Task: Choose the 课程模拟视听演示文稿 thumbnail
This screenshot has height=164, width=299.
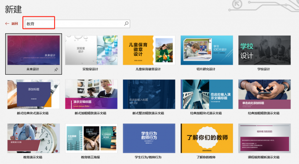Action: (265, 138)
